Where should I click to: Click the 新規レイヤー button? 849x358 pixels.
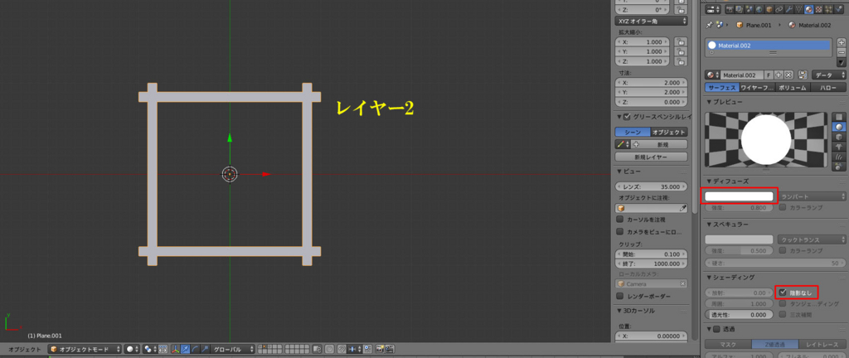pos(652,157)
